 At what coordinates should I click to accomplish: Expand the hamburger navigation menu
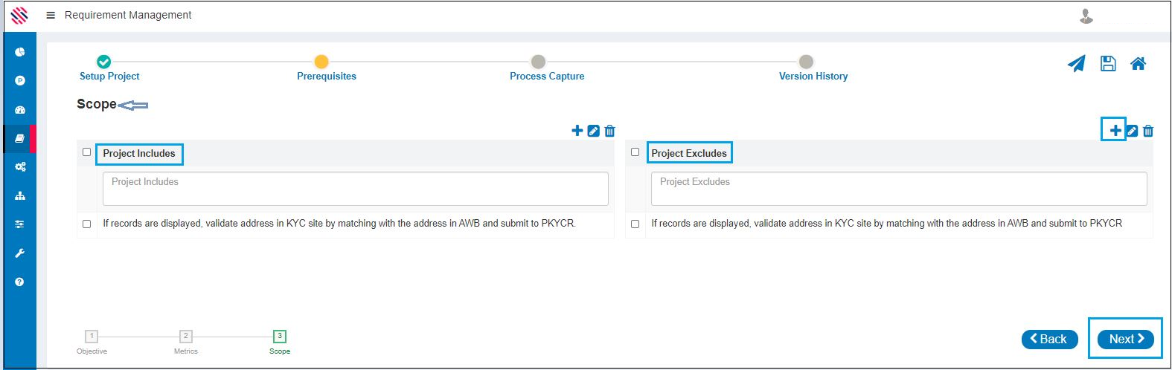51,15
